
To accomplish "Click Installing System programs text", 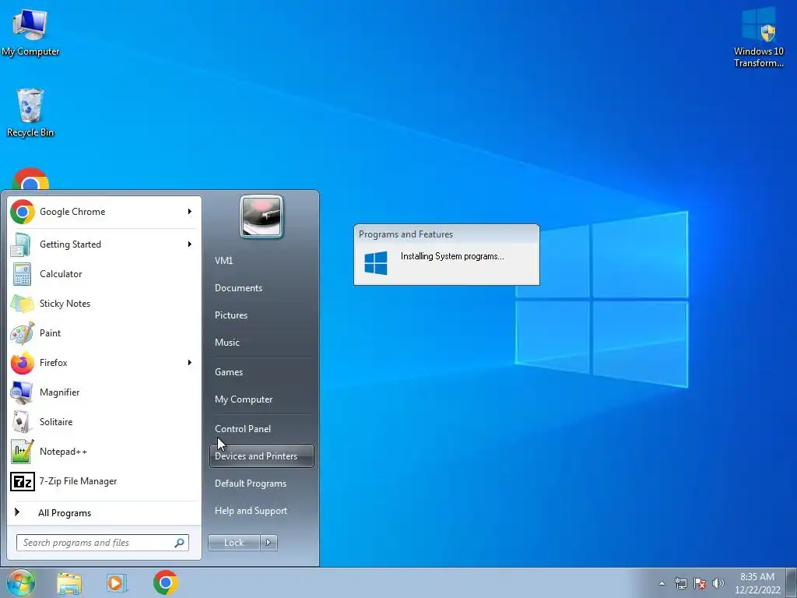I will [x=452, y=256].
